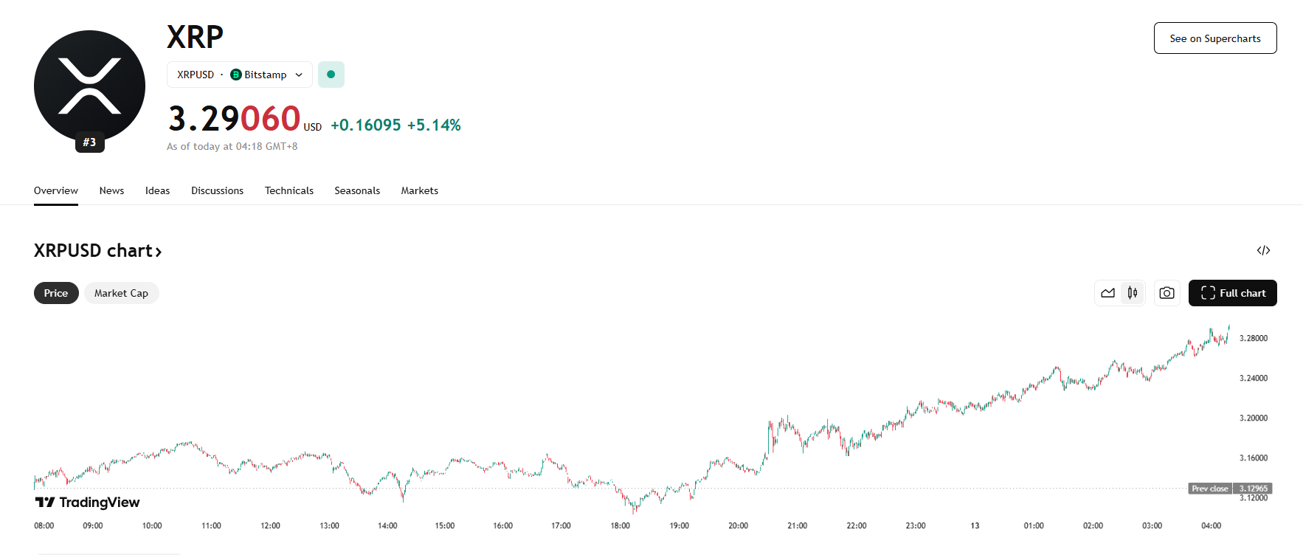The image size is (1303, 555).
Task: Switch to the Seasonals tab
Action: 357,190
